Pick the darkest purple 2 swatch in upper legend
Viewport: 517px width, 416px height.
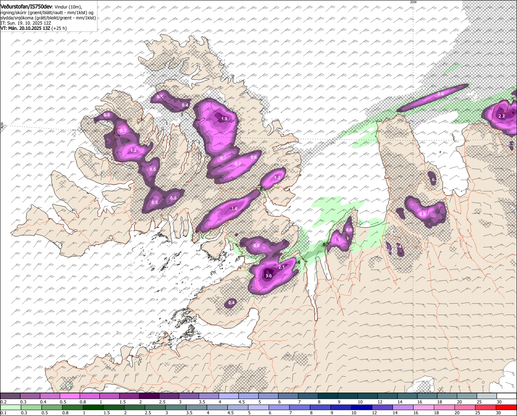(x=149, y=396)
